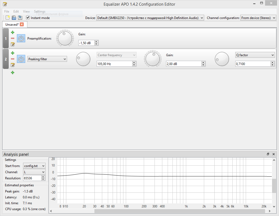Image resolution: width=279 pixels, height=216 pixels.
Task: Click the Open file toolbar icon
Action: (14, 18)
